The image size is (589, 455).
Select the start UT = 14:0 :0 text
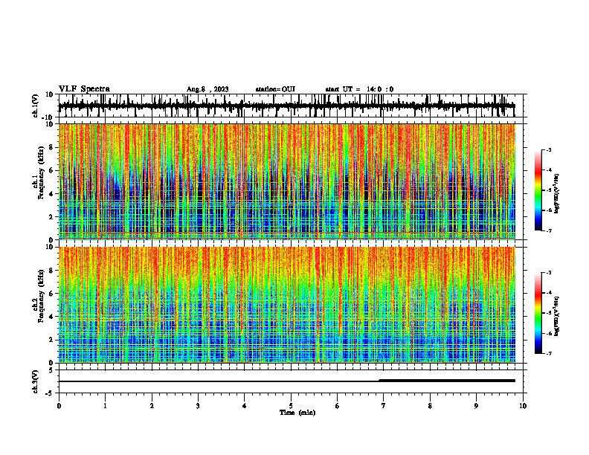359,89
